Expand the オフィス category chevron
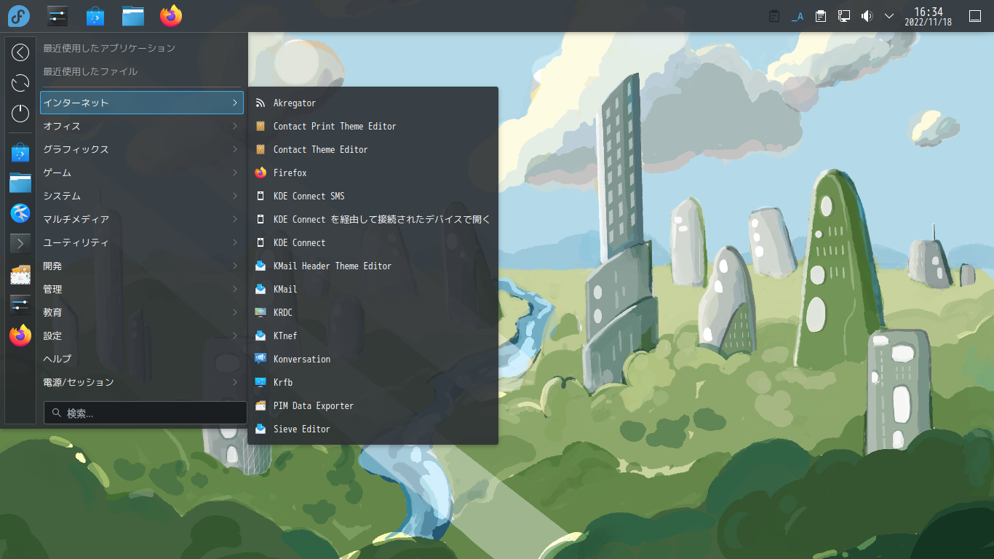 235,127
